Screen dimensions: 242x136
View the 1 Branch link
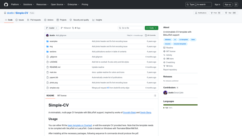pos(66,28)
